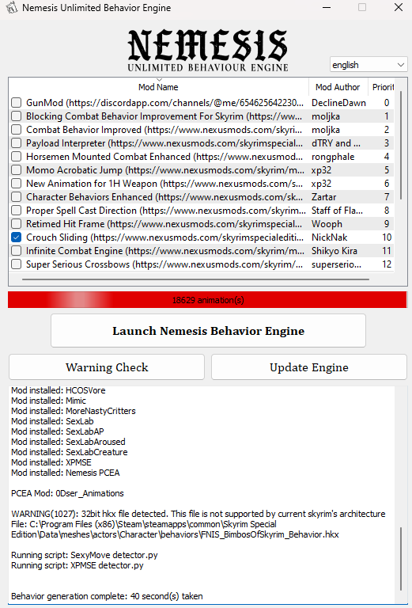Open the english language dropdown
This screenshot has width=412, height=608.
point(369,65)
